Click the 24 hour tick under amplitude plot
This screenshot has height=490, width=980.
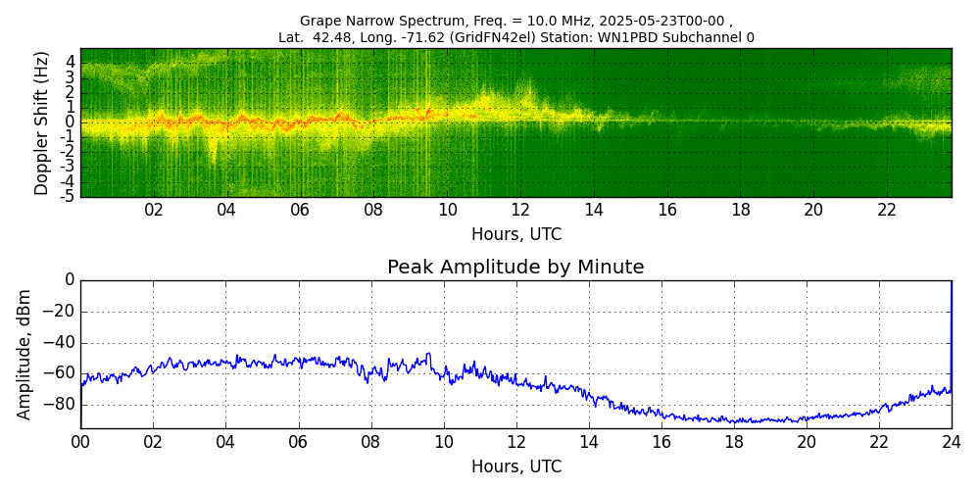(952, 442)
